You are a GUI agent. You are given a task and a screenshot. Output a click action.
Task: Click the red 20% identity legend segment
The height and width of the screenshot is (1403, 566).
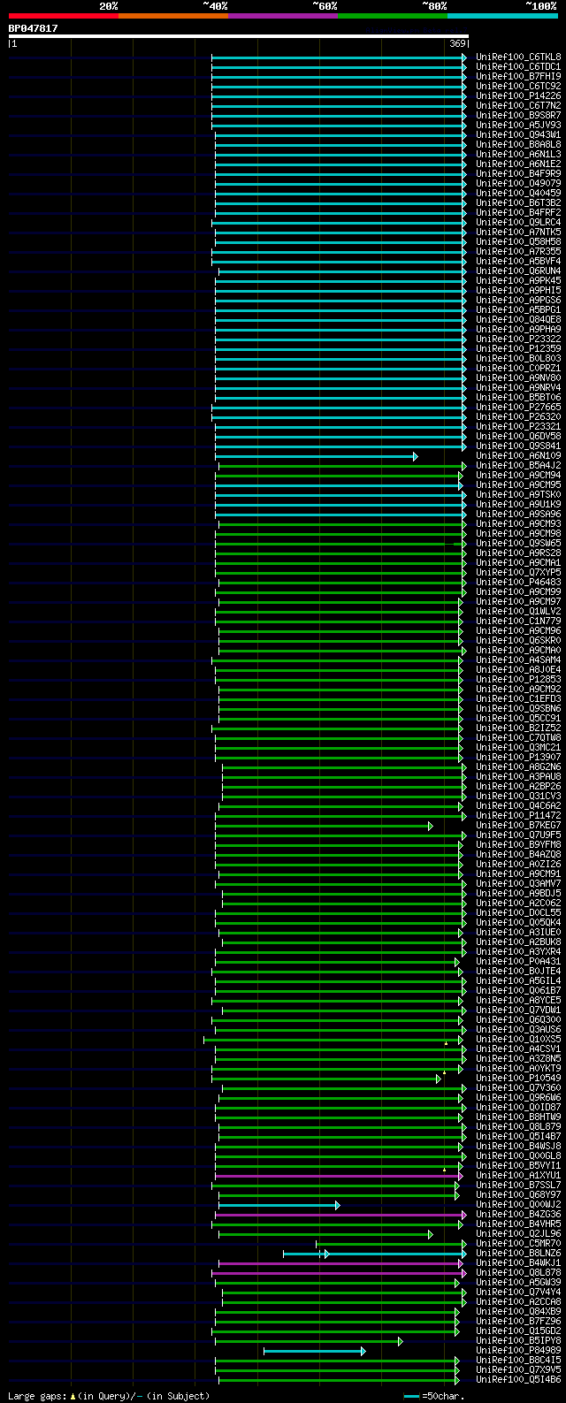click(64, 16)
